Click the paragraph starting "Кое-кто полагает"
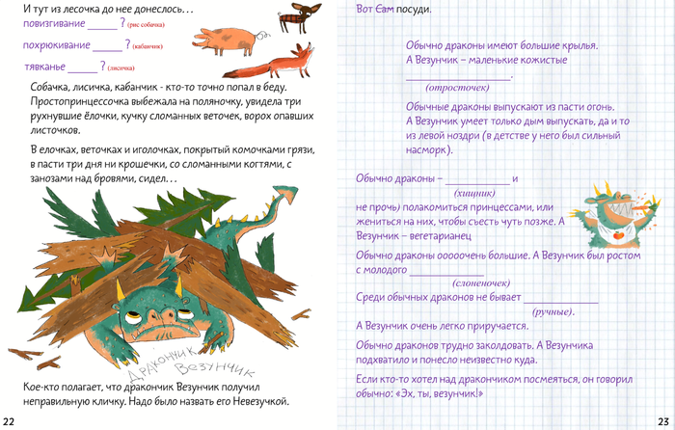Image resolution: width=675 pixels, height=430 pixels. pyautogui.click(x=154, y=394)
